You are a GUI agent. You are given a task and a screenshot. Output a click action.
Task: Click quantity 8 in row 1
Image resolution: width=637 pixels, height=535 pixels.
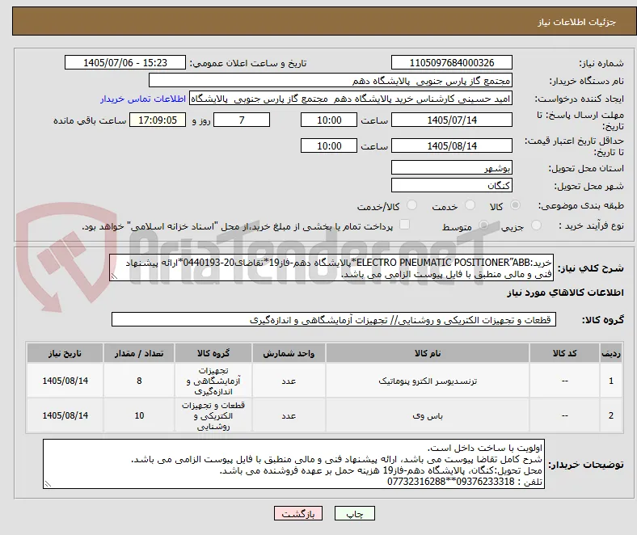[x=139, y=381]
